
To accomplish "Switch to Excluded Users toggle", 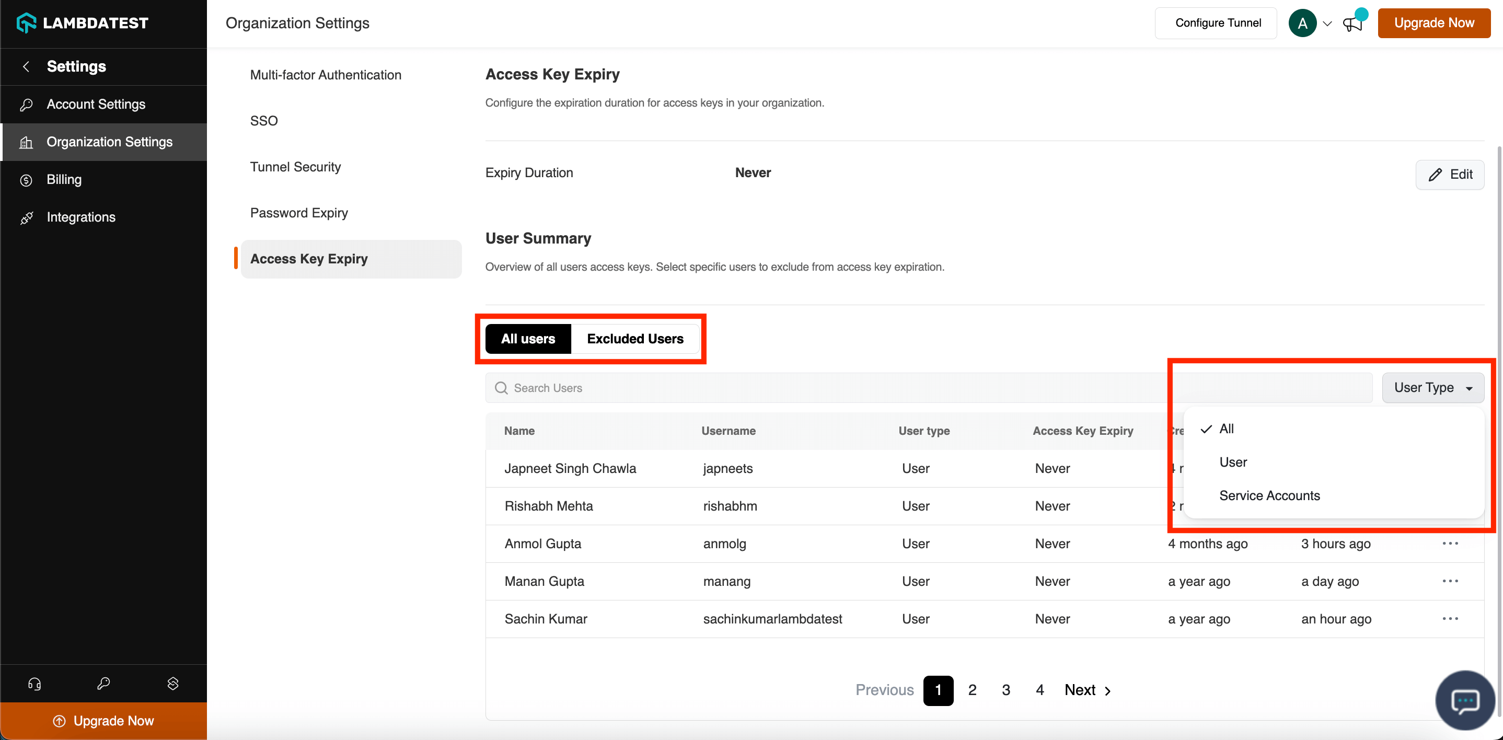I will tap(635, 339).
